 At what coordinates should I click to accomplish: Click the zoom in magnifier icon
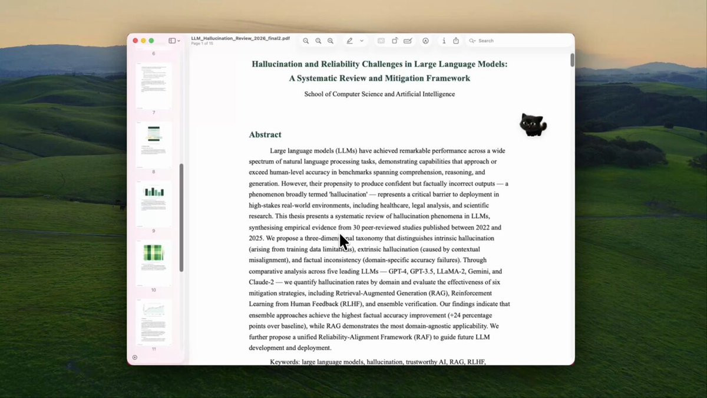pyautogui.click(x=331, y=41)
